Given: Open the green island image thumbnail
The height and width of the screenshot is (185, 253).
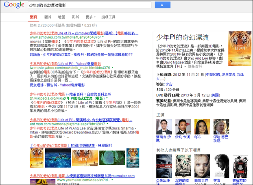Looking at the screenshot, I should (112, 158).
